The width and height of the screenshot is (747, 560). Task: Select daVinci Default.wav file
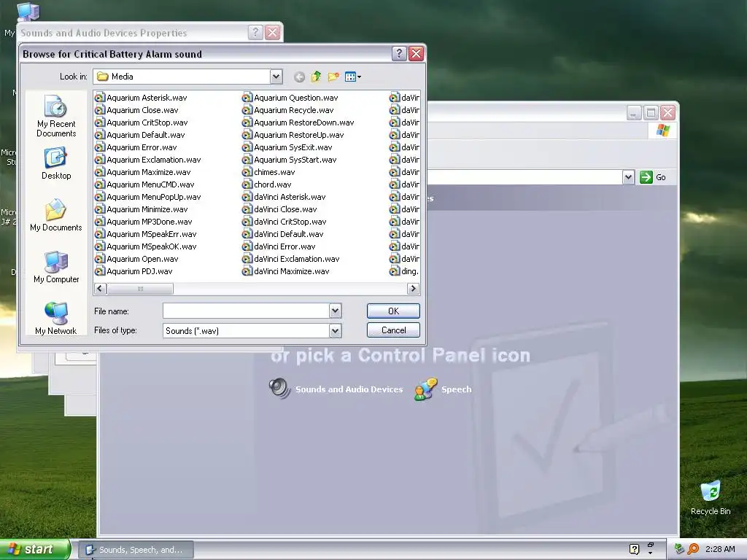284,234
